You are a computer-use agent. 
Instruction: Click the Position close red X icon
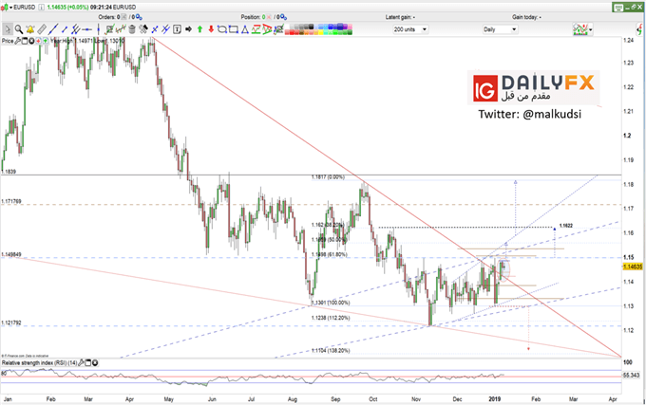pyautogui.click(x=269, y=17)
